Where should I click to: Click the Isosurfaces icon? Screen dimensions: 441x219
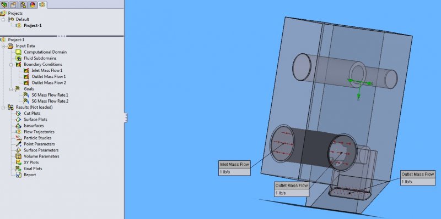(x=18, y=126)
